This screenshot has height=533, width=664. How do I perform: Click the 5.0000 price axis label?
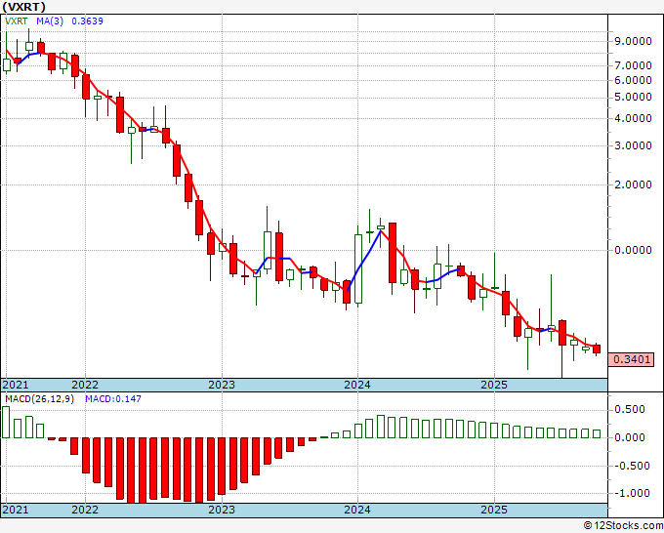coord(633,97)
